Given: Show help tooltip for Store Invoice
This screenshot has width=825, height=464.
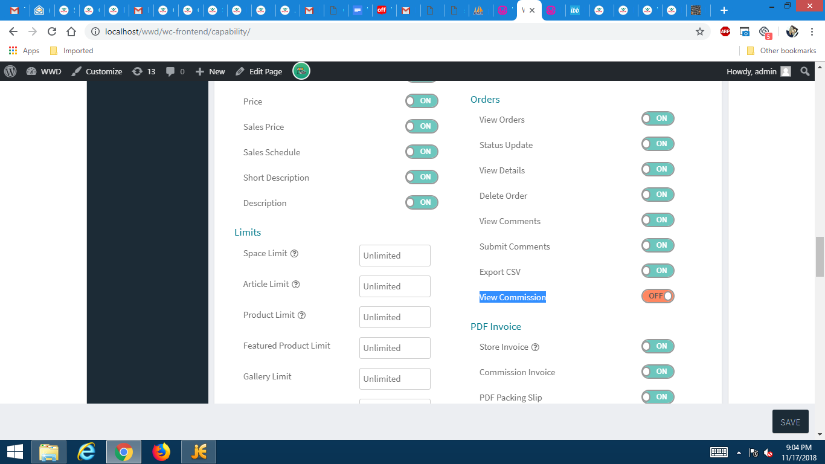Looking at the screenshot, I should coord(535,347).
